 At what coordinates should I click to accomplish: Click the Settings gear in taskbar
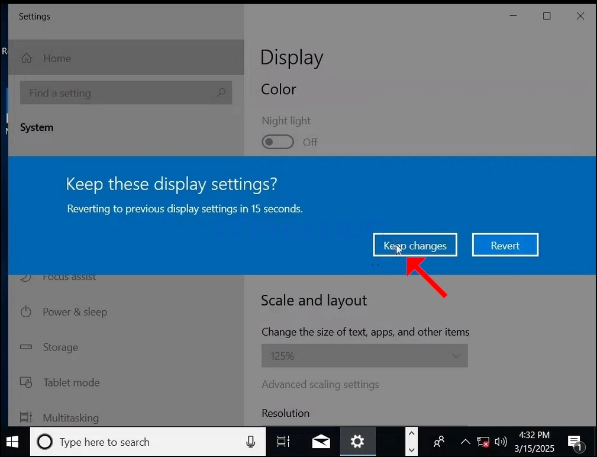pyautogui.click(x=357, y=442)
